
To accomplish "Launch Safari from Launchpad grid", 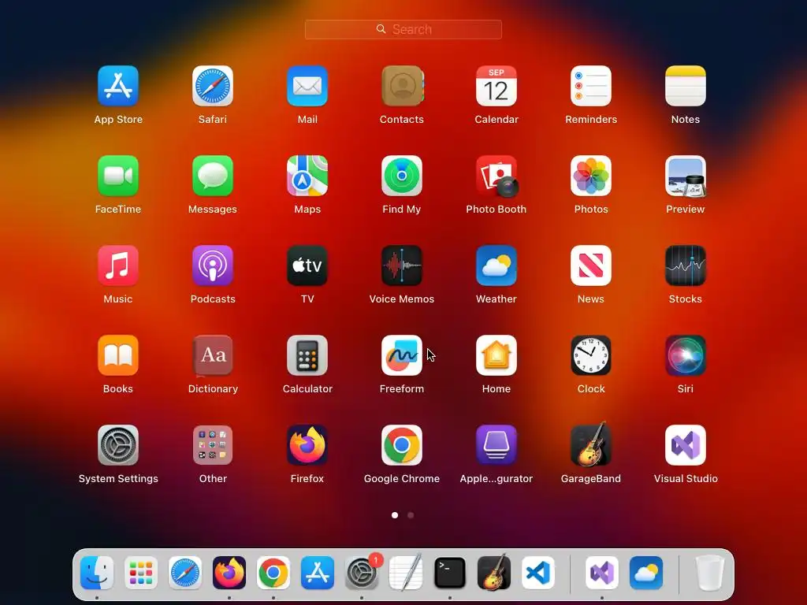I will pos(213,86).
